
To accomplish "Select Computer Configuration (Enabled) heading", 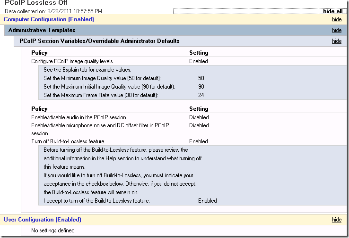I will [x=49, y=19].
